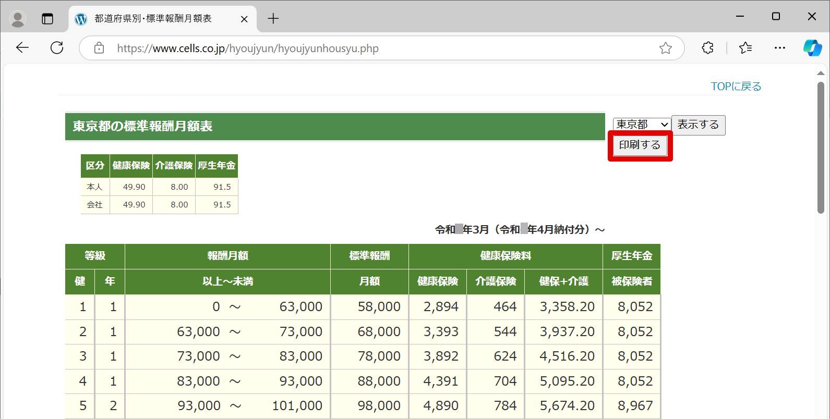Viewport: 830px width, 419px height.
Task: Expand the 東京都 prefecture dropdown
Action: 642,125
